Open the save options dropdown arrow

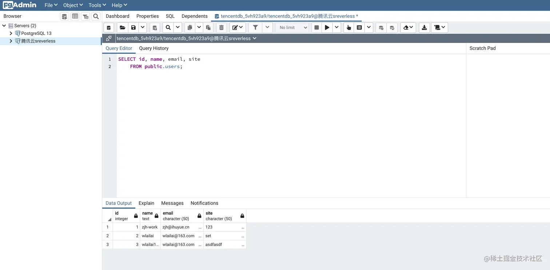coord(143,28)
